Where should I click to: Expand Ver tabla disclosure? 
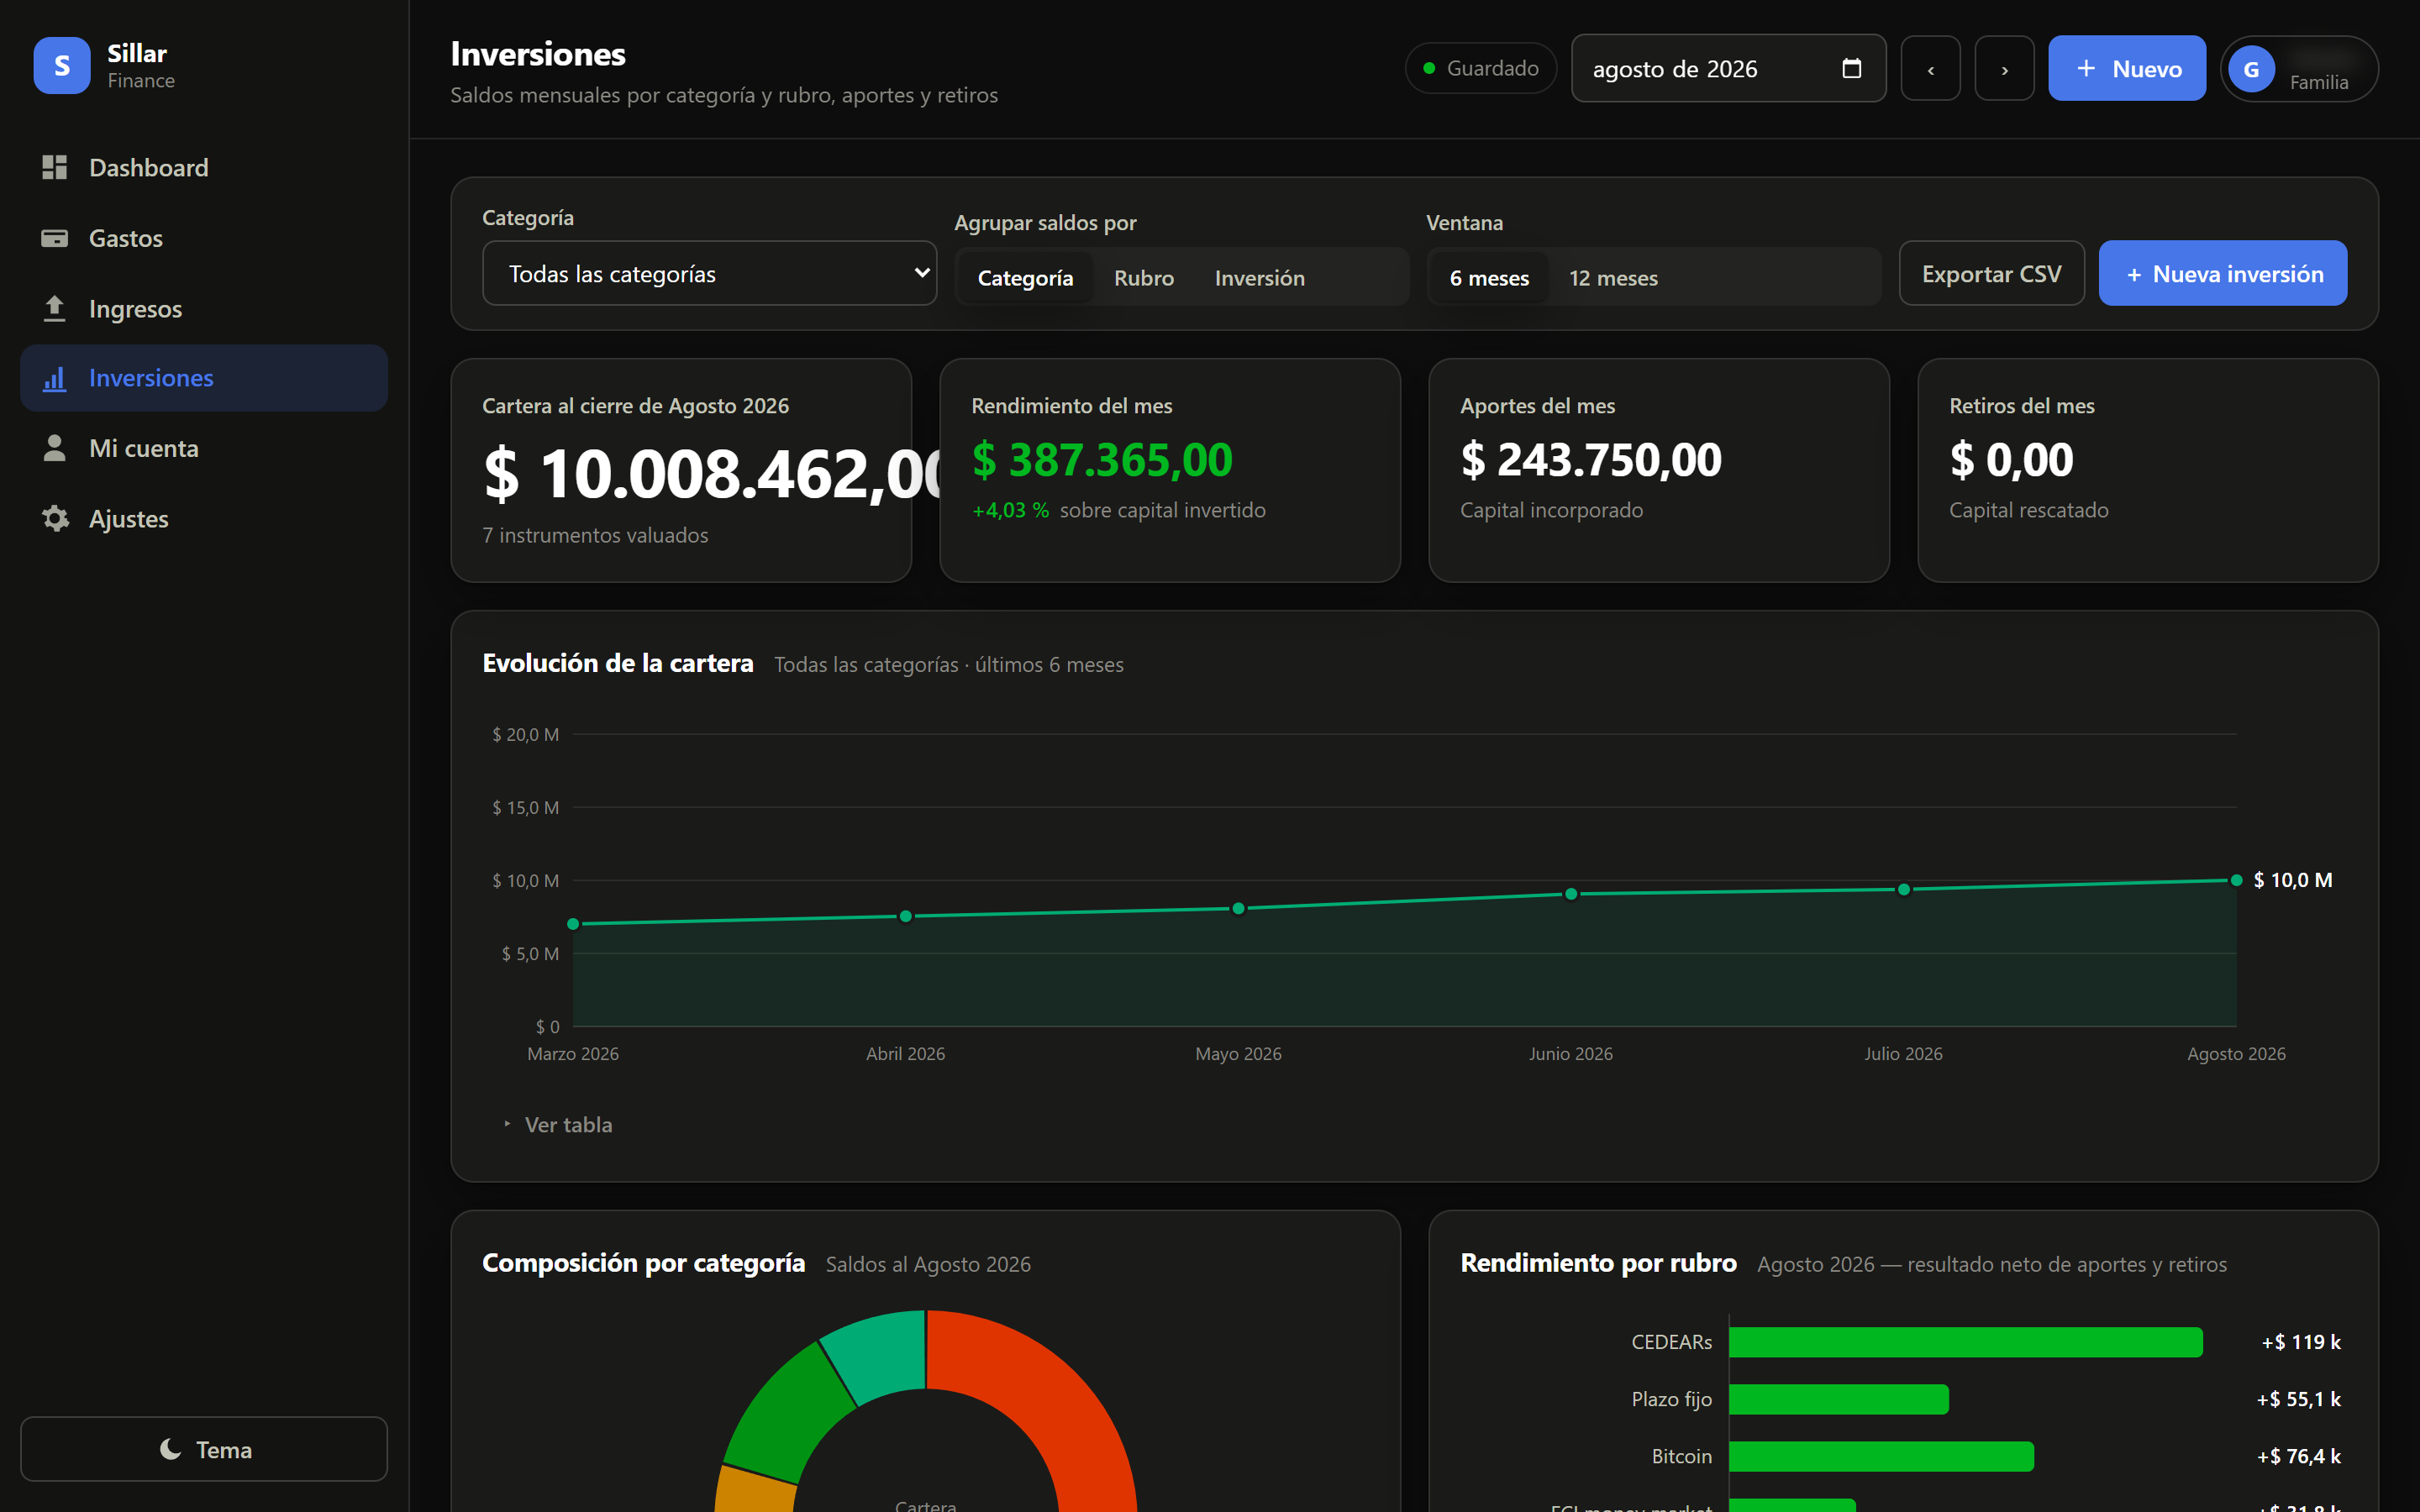coord(559,1124)
